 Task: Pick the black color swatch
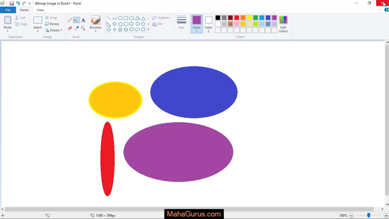218,18
